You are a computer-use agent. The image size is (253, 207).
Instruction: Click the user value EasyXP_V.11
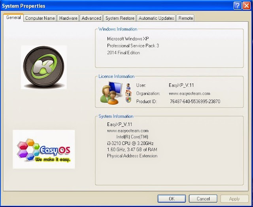[x=181, y=85]
